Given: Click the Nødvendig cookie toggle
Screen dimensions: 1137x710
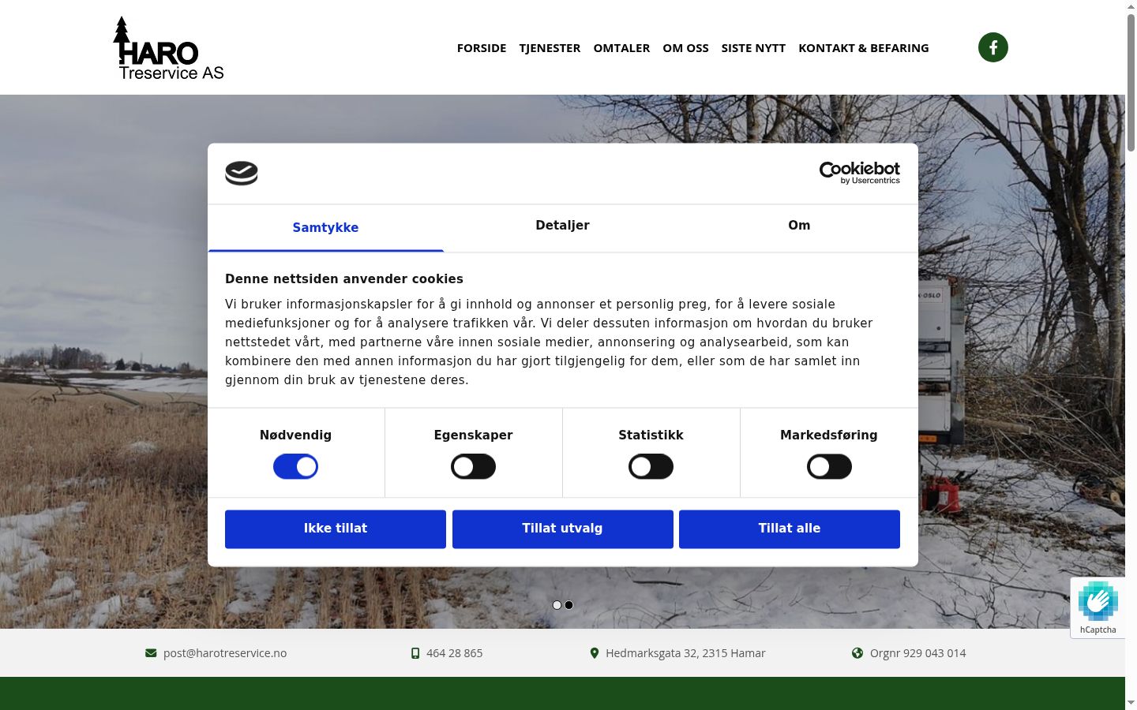Looking at the screenshot, I should click(295, 466).
